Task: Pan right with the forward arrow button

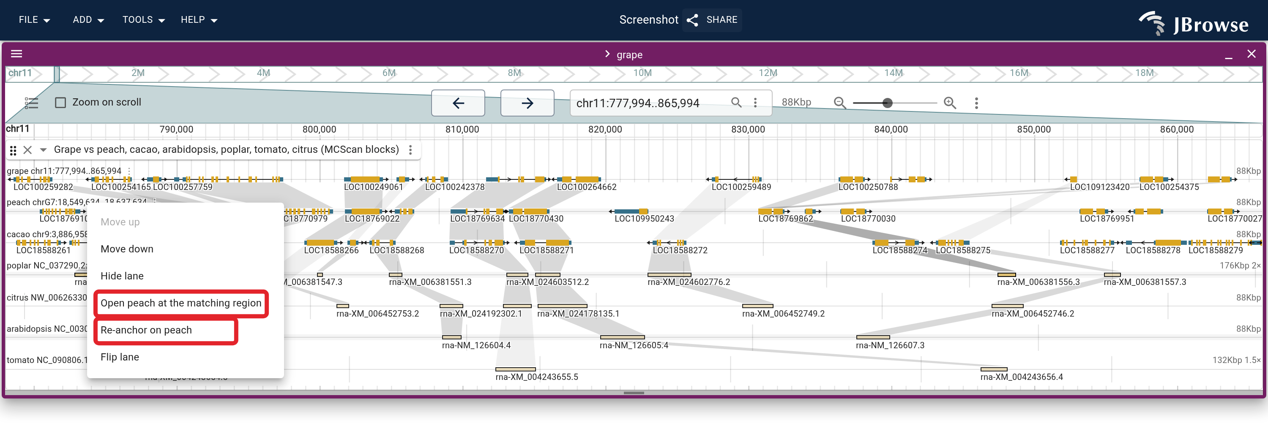Action: (527, 103)
